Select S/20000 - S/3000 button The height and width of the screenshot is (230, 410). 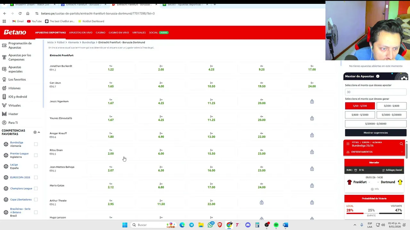pyautogui.click(x=376, y=124)
